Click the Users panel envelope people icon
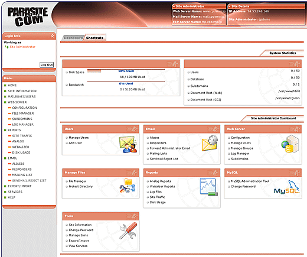The width and height of the screenshot is (307, 257). pyautogui.click(x=128, y=145)
